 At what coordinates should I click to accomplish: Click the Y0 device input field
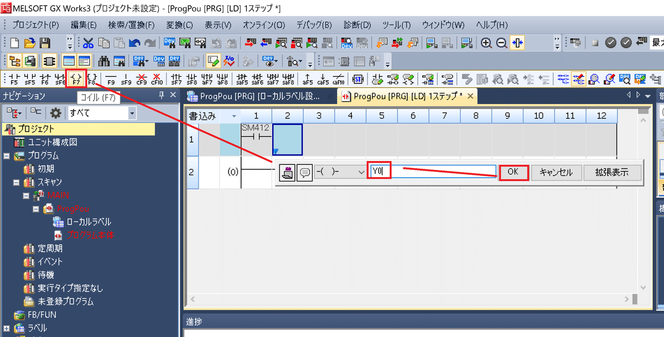pyautogui.click(x=433, y=172)
